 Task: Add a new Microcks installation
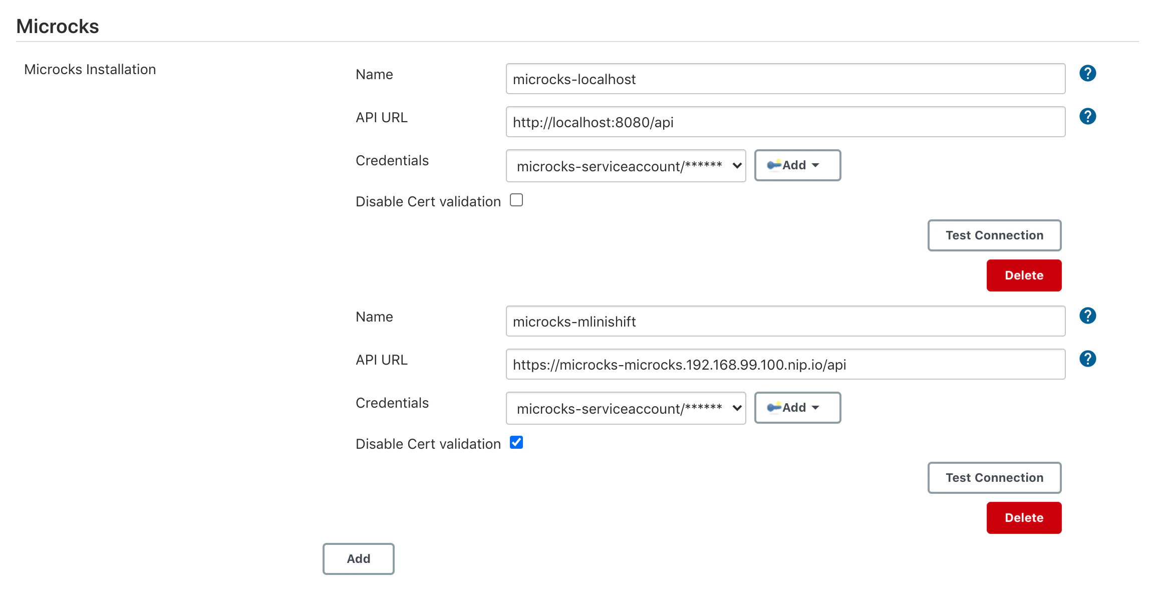pos(359,559)
